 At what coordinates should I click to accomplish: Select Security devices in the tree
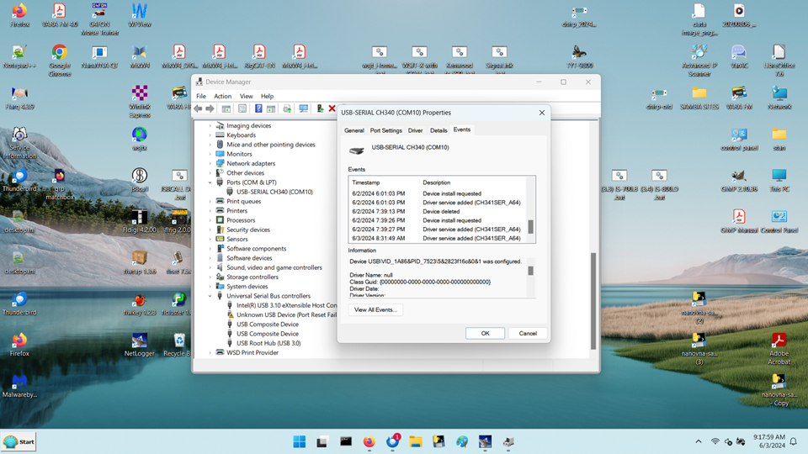pos(247,230)
